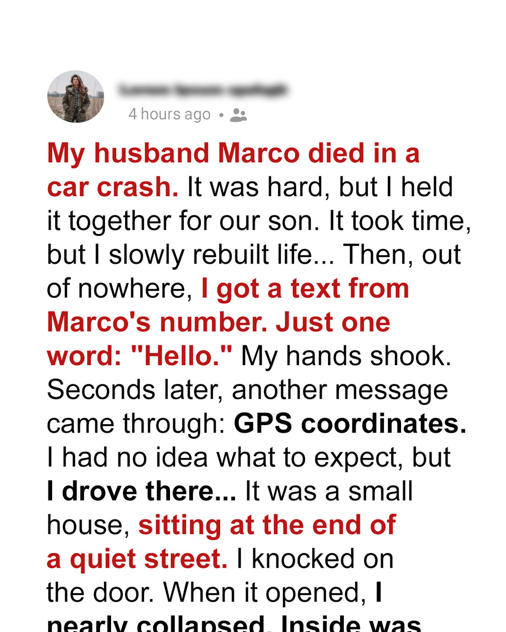Click the "4 hours ago" timestamp
Screen dimensions: 506x632
pos(170,114)
